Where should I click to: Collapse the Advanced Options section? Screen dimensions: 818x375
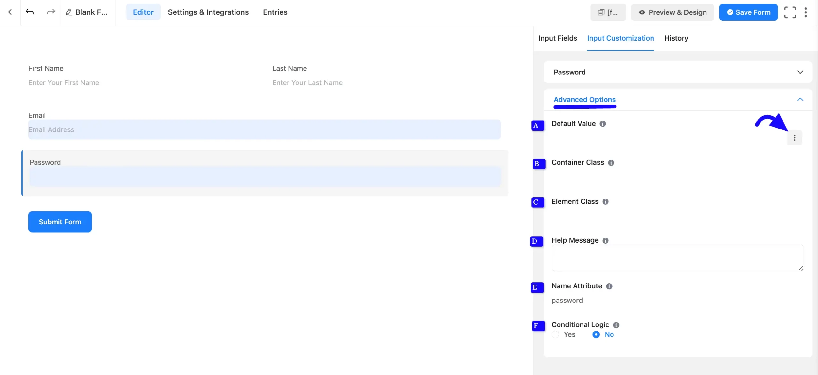[800, 99]
